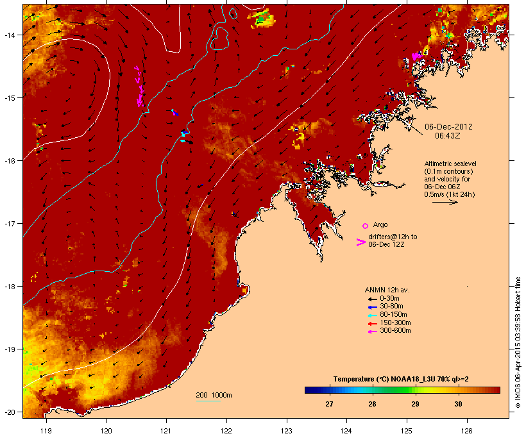Click the dark blue end of temperature colorbar
The image size is (526, 436).
pos(309,390)
